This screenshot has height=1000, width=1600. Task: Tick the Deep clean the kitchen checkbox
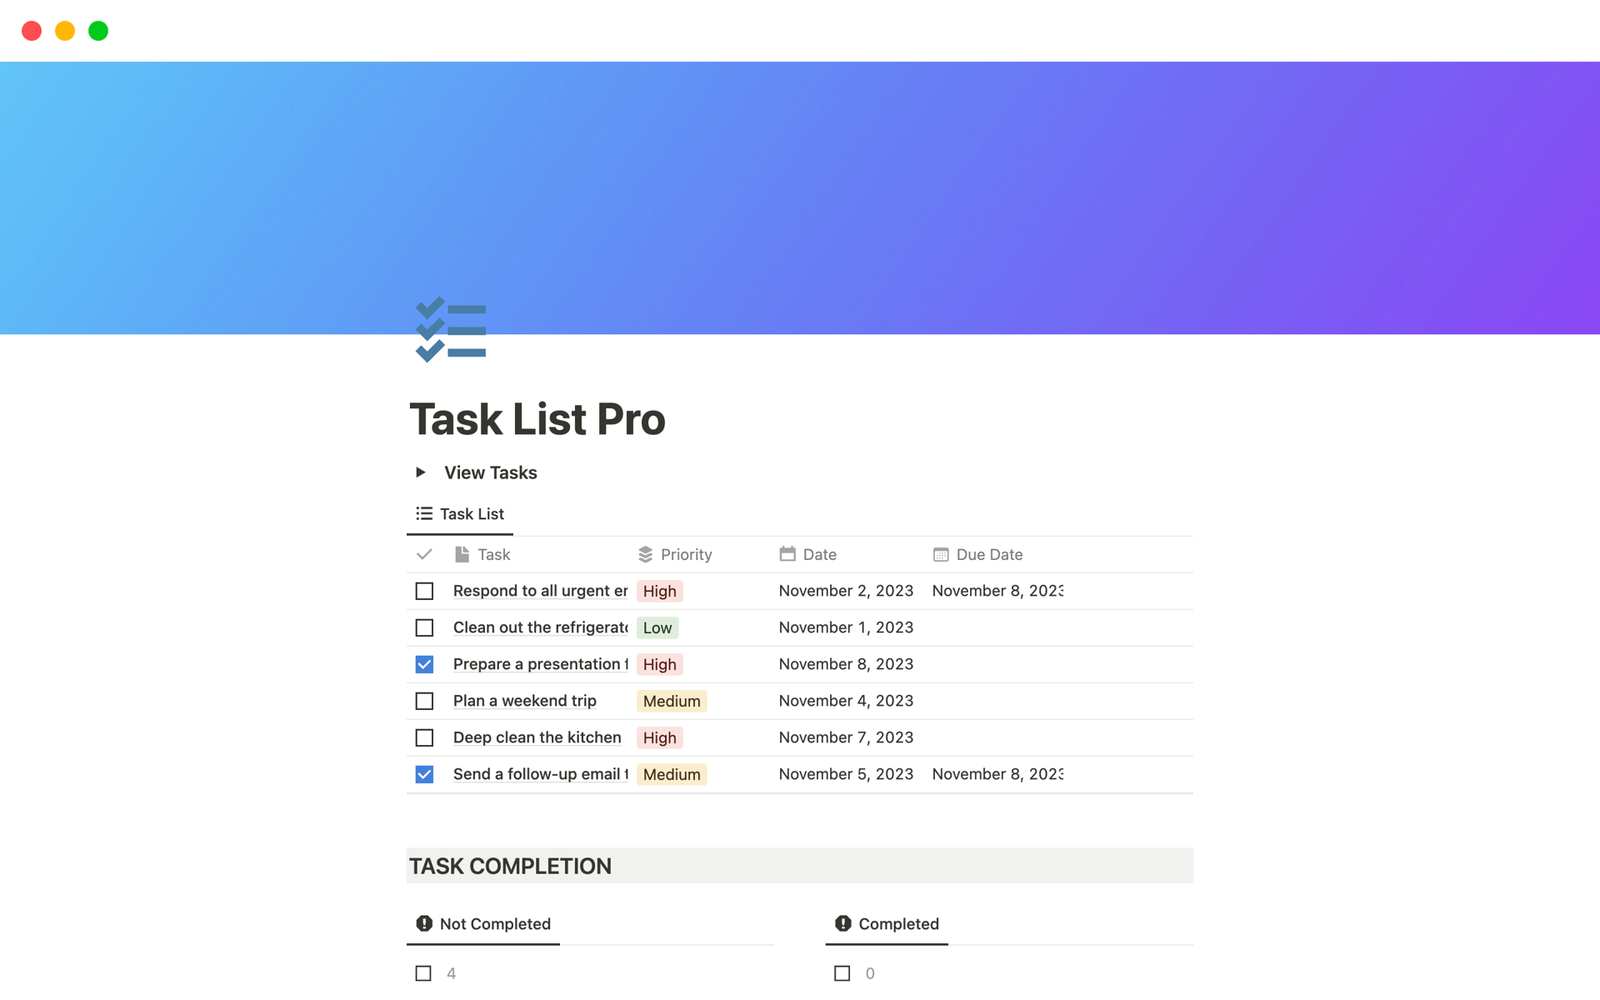point(424,737)
